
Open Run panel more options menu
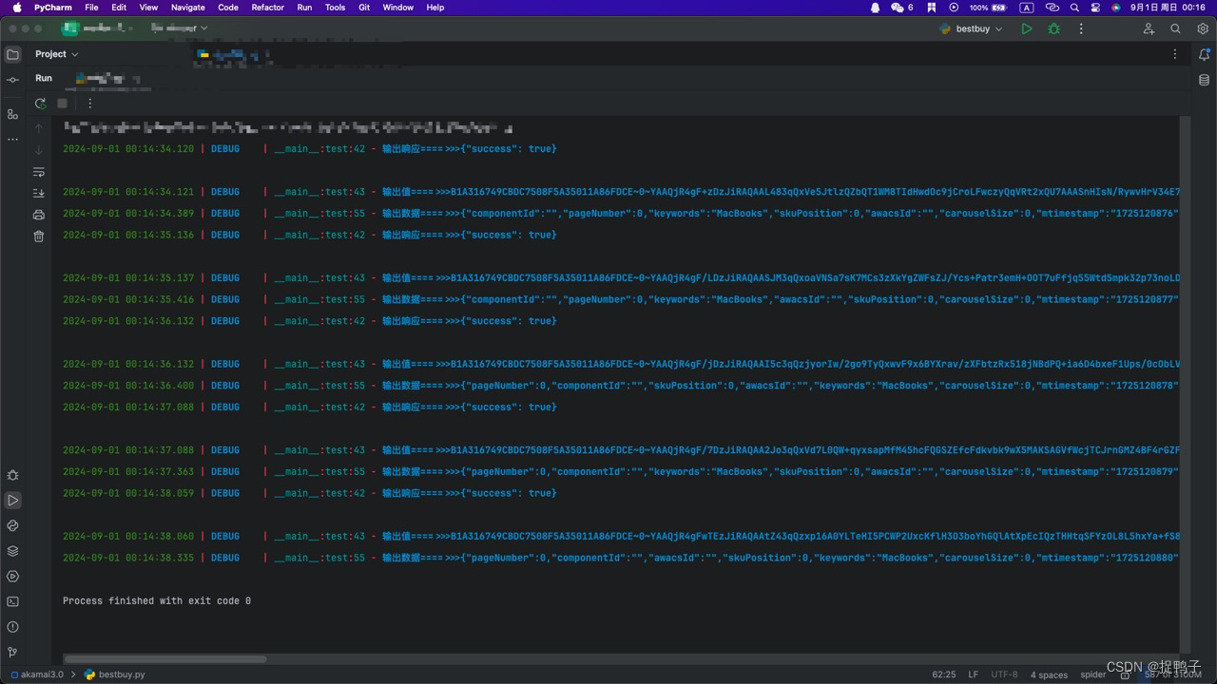tap(90, 104)
